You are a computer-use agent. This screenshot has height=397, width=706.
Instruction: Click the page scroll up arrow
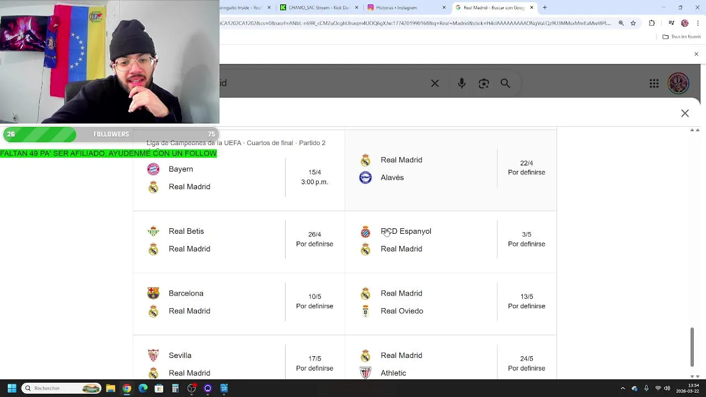698,130
